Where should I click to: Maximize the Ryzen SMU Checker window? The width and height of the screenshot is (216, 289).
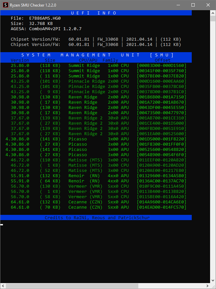[x=193, y=5]
